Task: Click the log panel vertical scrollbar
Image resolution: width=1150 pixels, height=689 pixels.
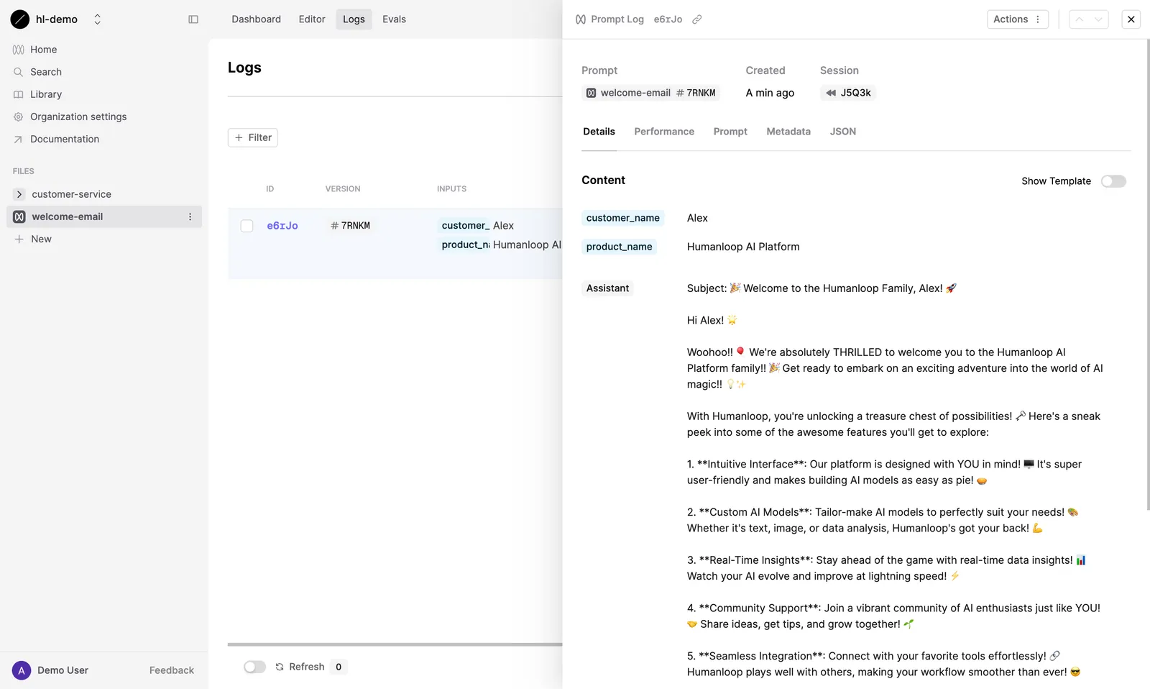Action: pos(1148,275)
